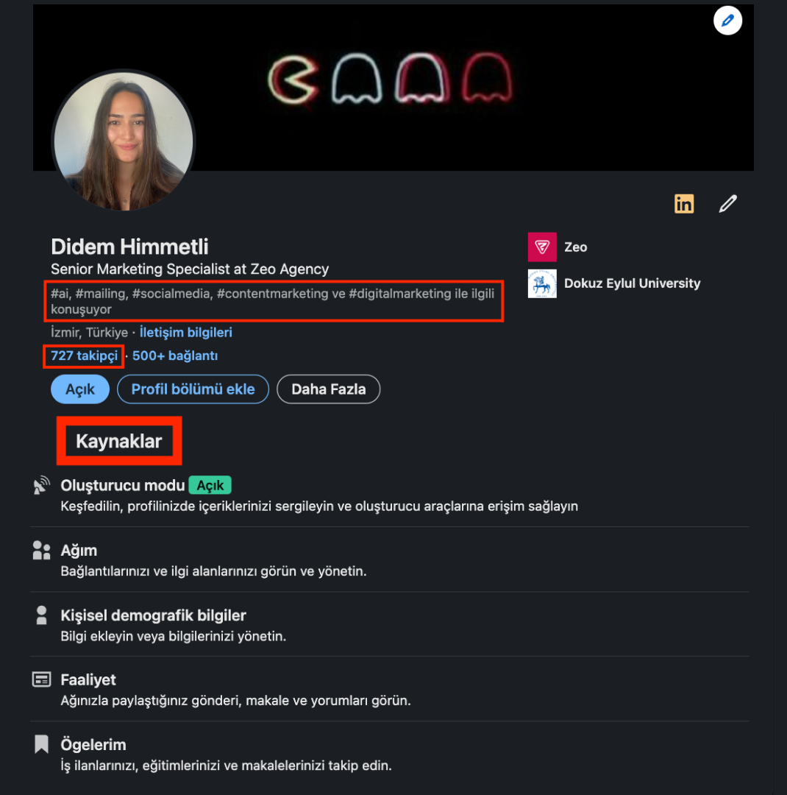This screenshot has height=795, width=787.
Task: Open the Zeo company logo icon
Action: [542, 247]
